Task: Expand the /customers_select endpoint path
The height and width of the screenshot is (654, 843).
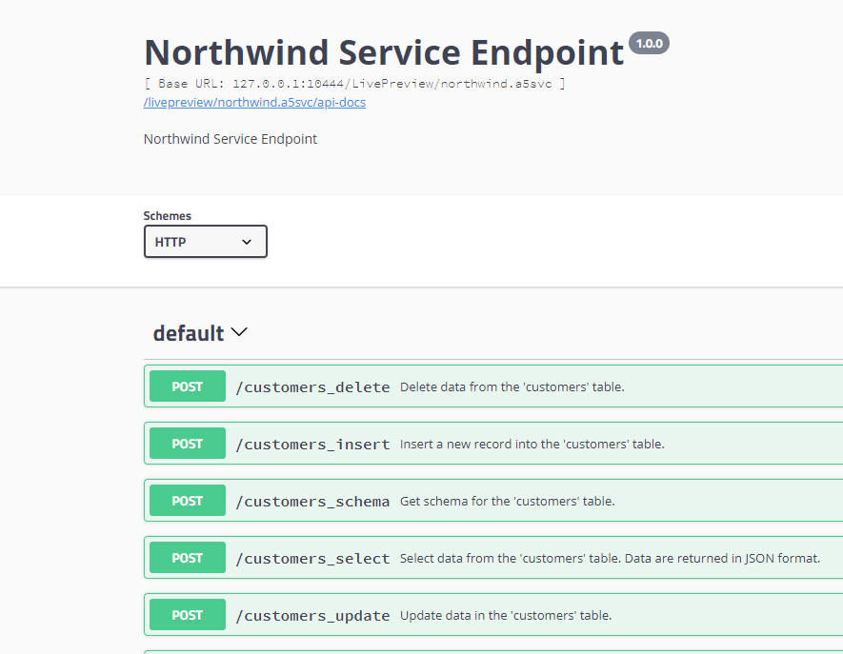Action: point(312,559)
